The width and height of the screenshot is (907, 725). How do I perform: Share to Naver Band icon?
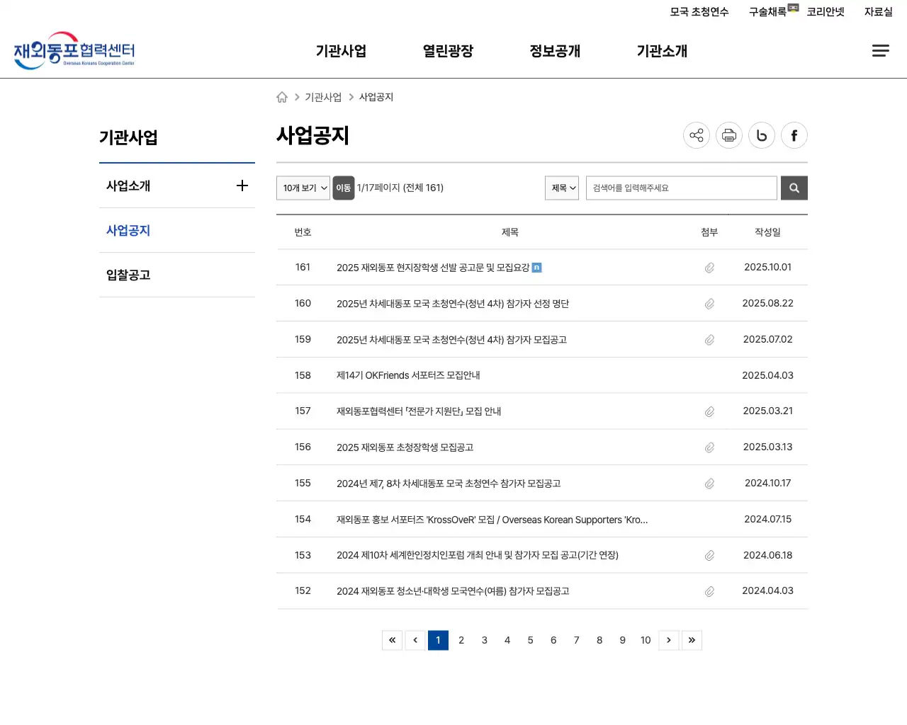pos(762,135)
